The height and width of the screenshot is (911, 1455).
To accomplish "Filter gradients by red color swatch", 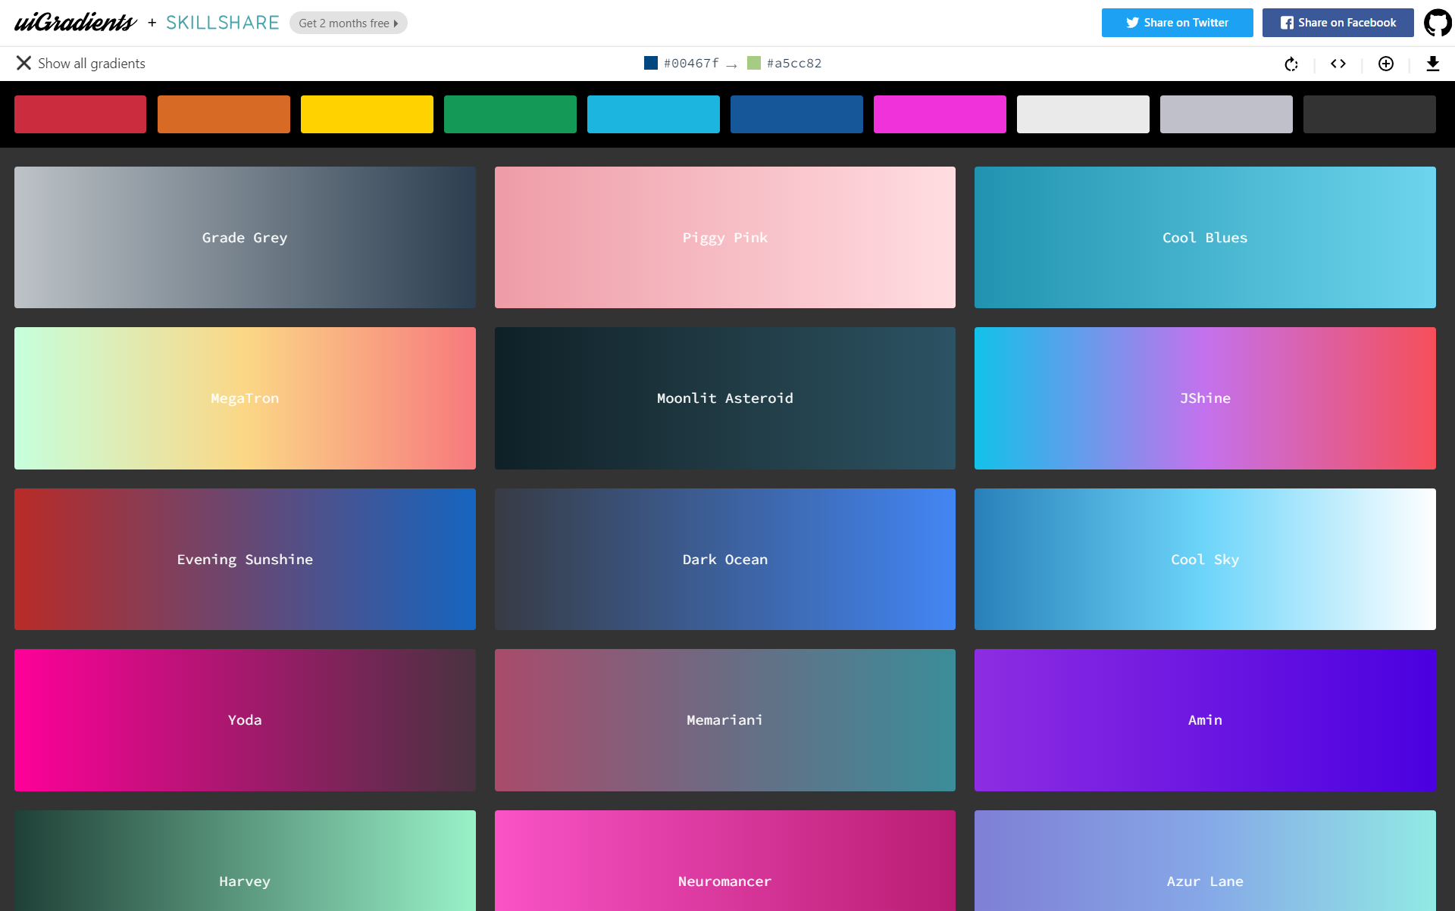I will click(80, 114).
